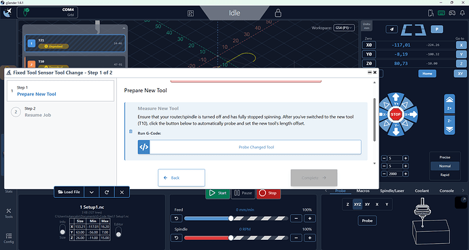This screenshot has width=469, height=250.
Task: Switch to the Probe tab
Action: pos(341,190)
